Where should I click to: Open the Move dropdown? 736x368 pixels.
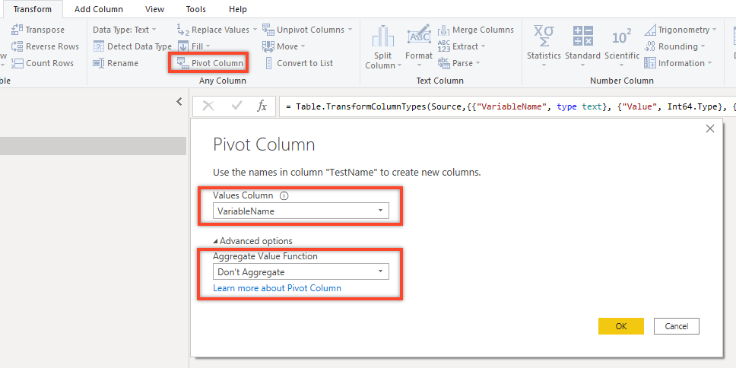click(284, 46)
